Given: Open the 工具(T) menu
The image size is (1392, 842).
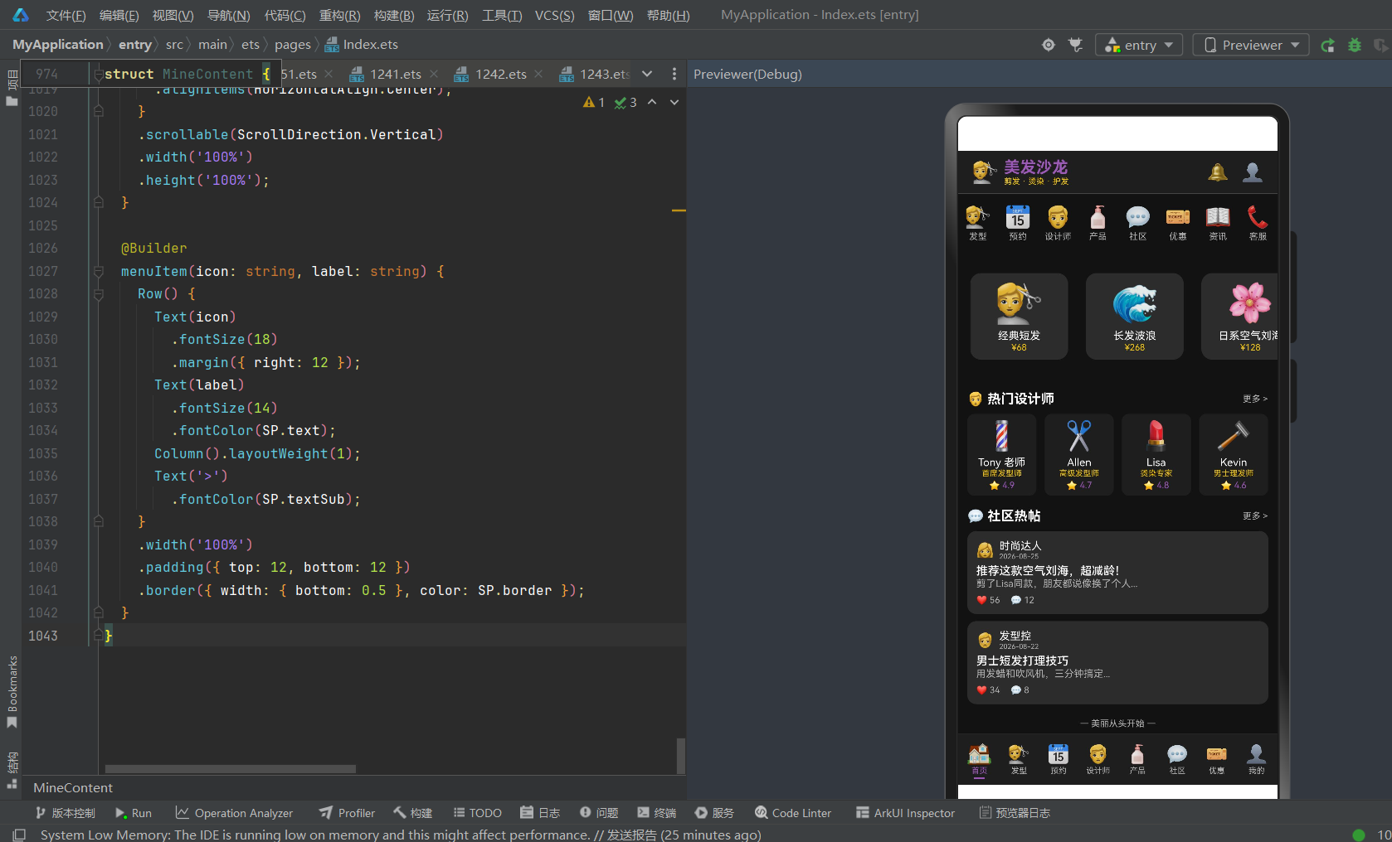Looking at the screenshot, I should [x=502, y=15].
